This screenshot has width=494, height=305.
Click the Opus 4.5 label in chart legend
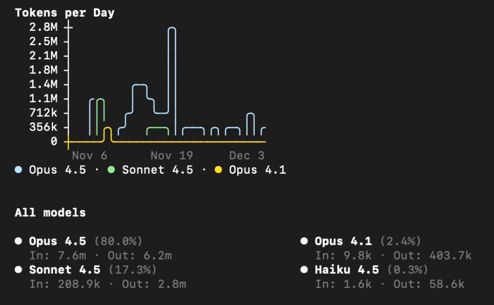(x=57, y=170)
